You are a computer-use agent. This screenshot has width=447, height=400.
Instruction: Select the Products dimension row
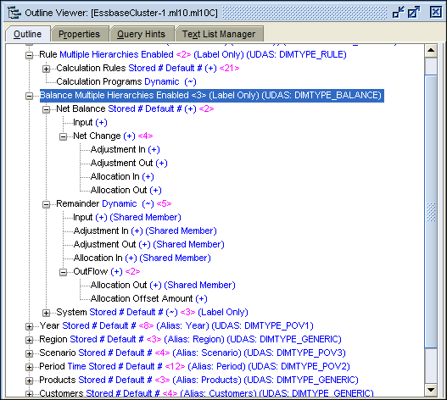(x=198, y=380)
